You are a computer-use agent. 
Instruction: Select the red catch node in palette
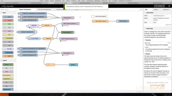click(8, 20)
